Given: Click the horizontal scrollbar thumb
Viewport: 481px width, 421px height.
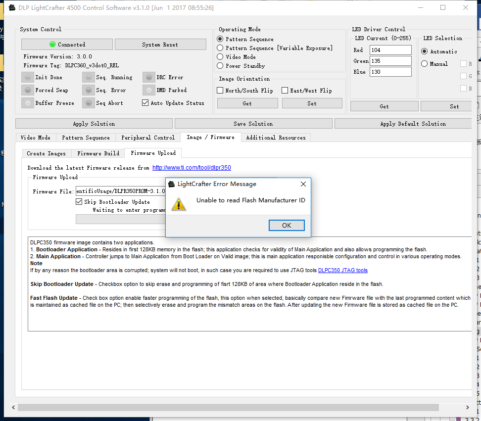Looking at the screenshot, I should click(x=228, y=407).
